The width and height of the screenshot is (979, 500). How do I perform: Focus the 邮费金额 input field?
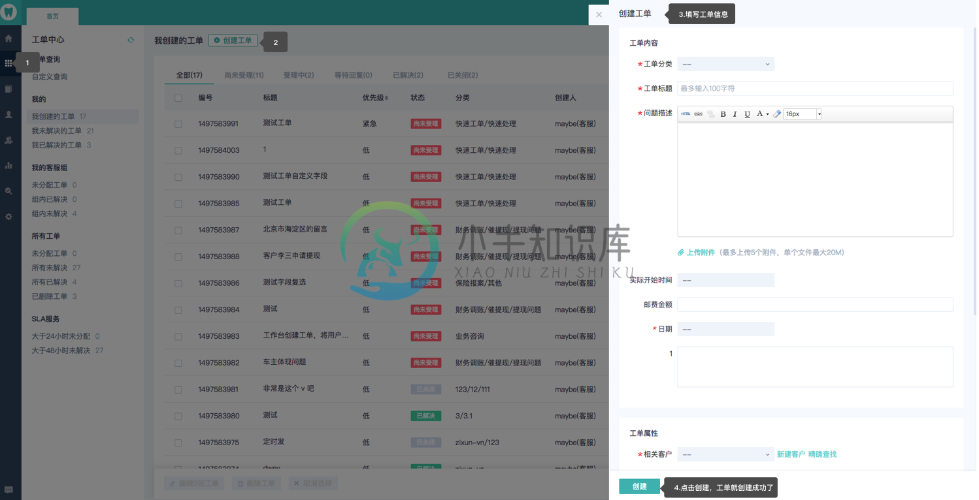[815, 304]
